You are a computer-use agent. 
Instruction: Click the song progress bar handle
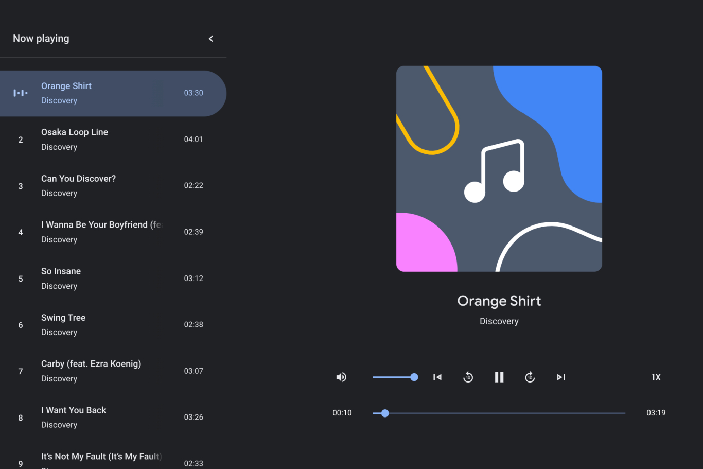[x=385, y=413]
